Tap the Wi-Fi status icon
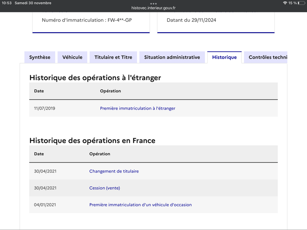This screenshot has height=230, width=307. point(285,3)
